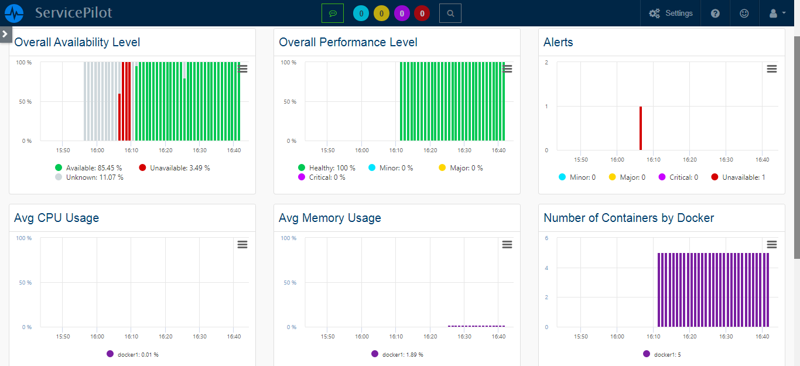Click the cyan minor alerts counter badge
The width and height of the screenshot is (800, 366).
click(x=361, y=13)
